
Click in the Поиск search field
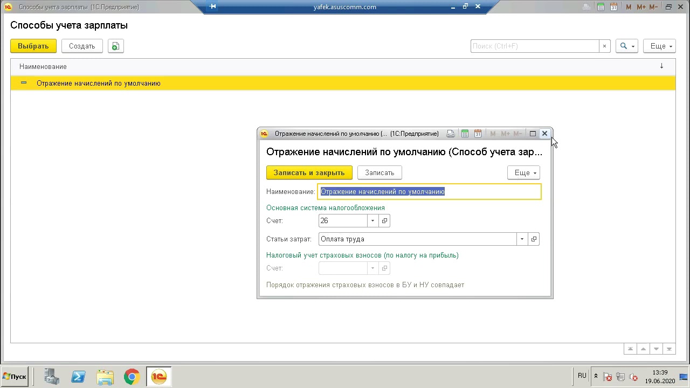[534, 46]
